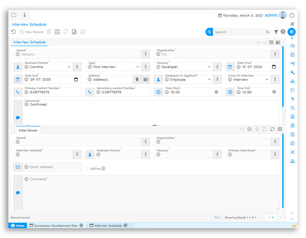Open the info icon in the top bar
Screen dimensions: 306x238
(x=25, y=15)
